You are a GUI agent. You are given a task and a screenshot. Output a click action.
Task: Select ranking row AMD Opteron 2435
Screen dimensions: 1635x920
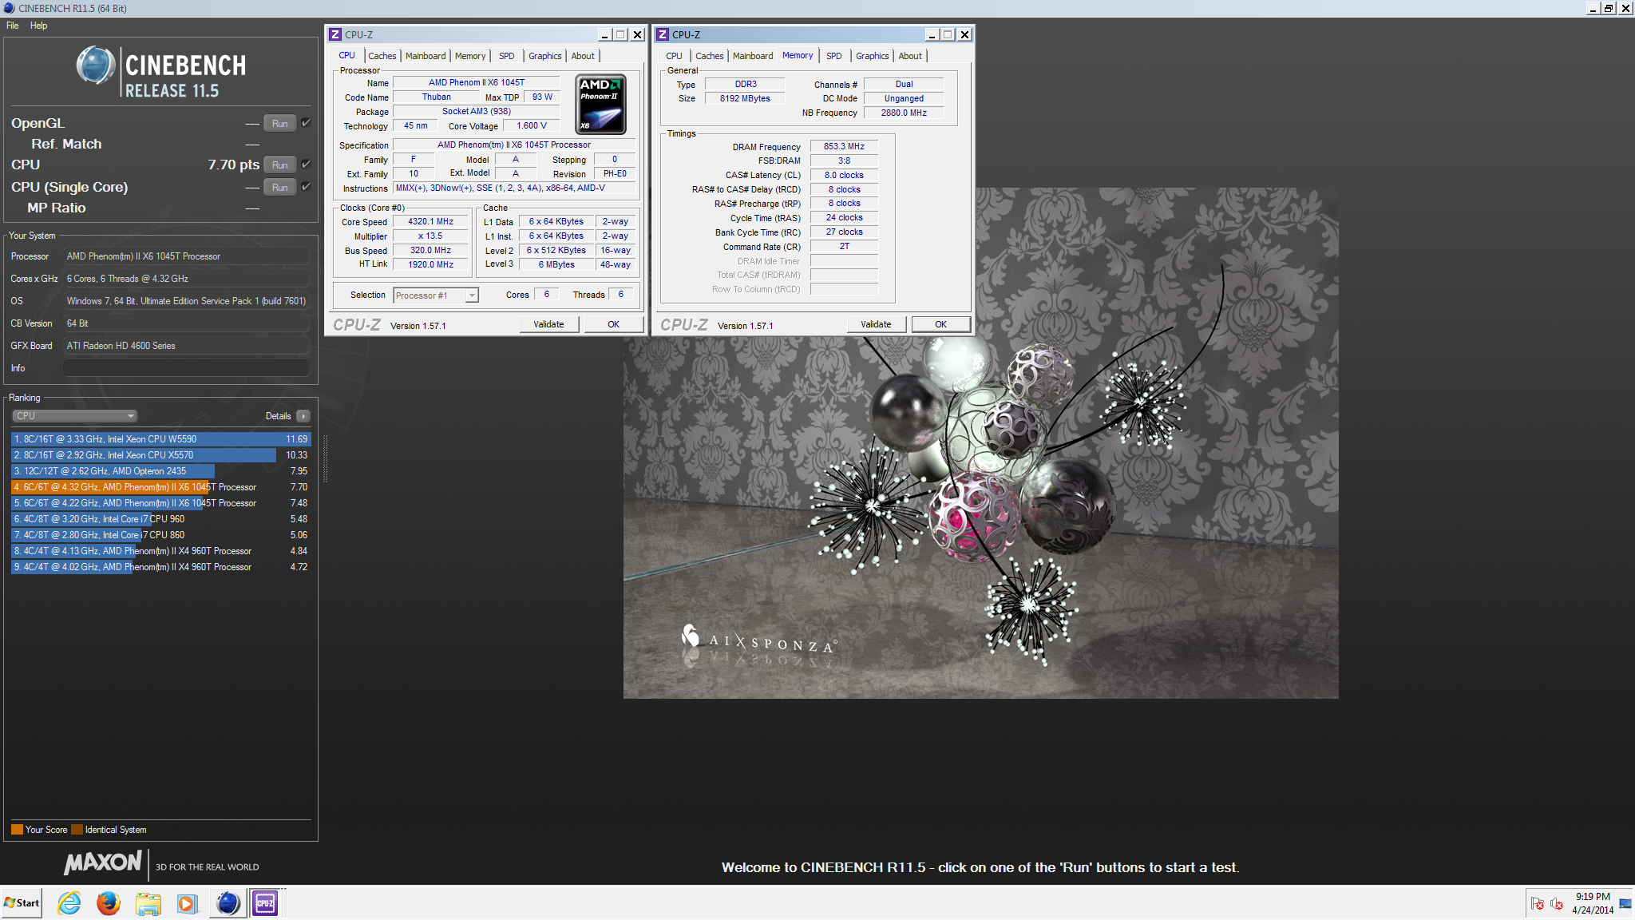tap(160, 471)
